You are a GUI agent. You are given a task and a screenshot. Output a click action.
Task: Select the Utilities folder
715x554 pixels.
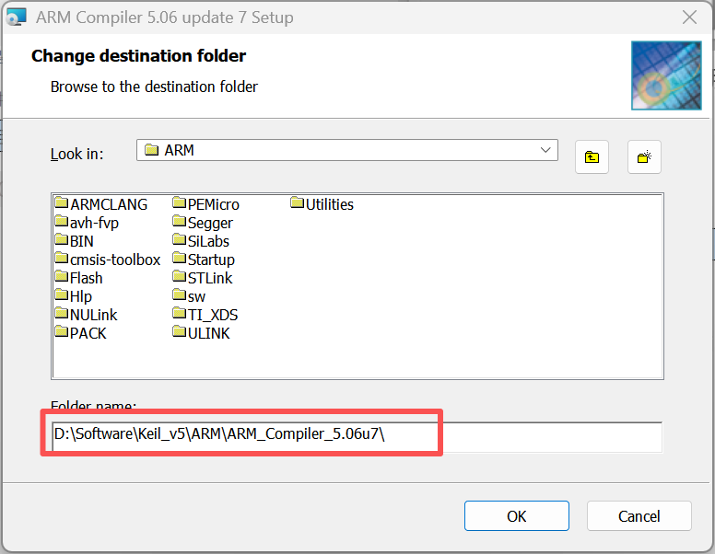click(322, 204)
